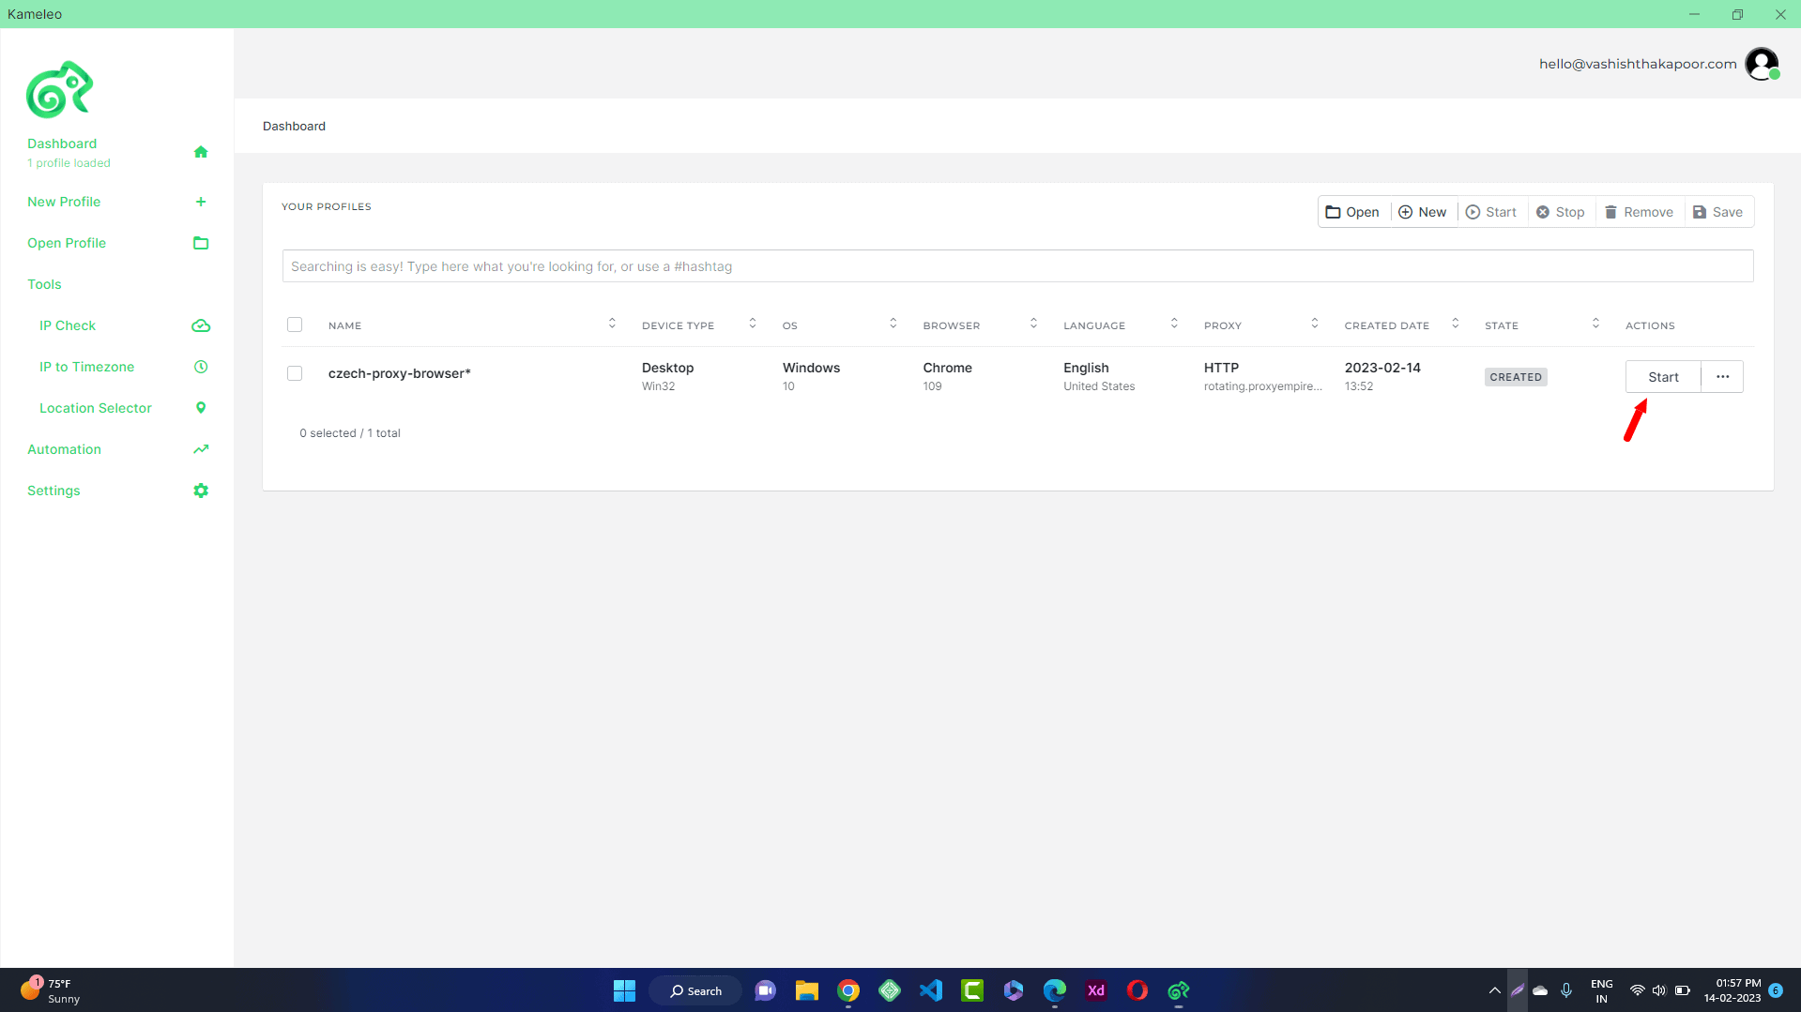1801x1012 pixels.
Task: Focus the profile search field
Action: click(x=1016, y=266)
